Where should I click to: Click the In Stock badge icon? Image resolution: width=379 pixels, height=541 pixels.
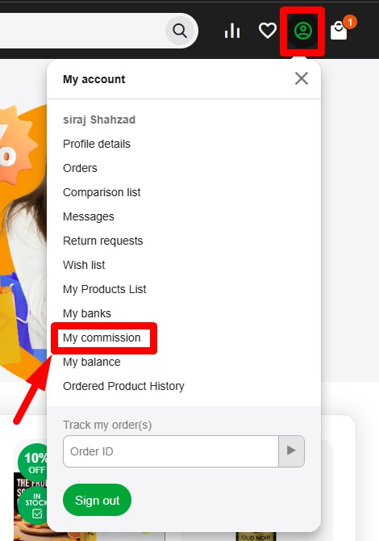35,505
